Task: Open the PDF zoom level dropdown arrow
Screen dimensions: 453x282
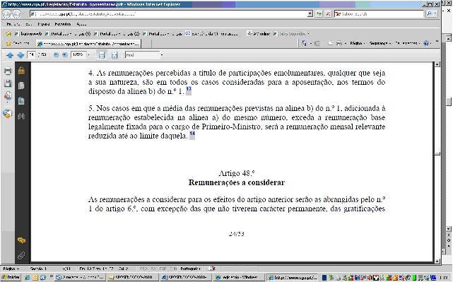Action: pyautogui.click(x=89, y=54)
